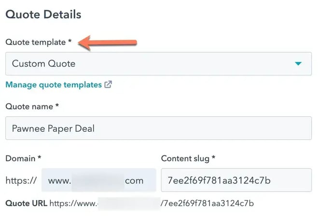Click the required asterisk after Content slug

coord(213,157)
